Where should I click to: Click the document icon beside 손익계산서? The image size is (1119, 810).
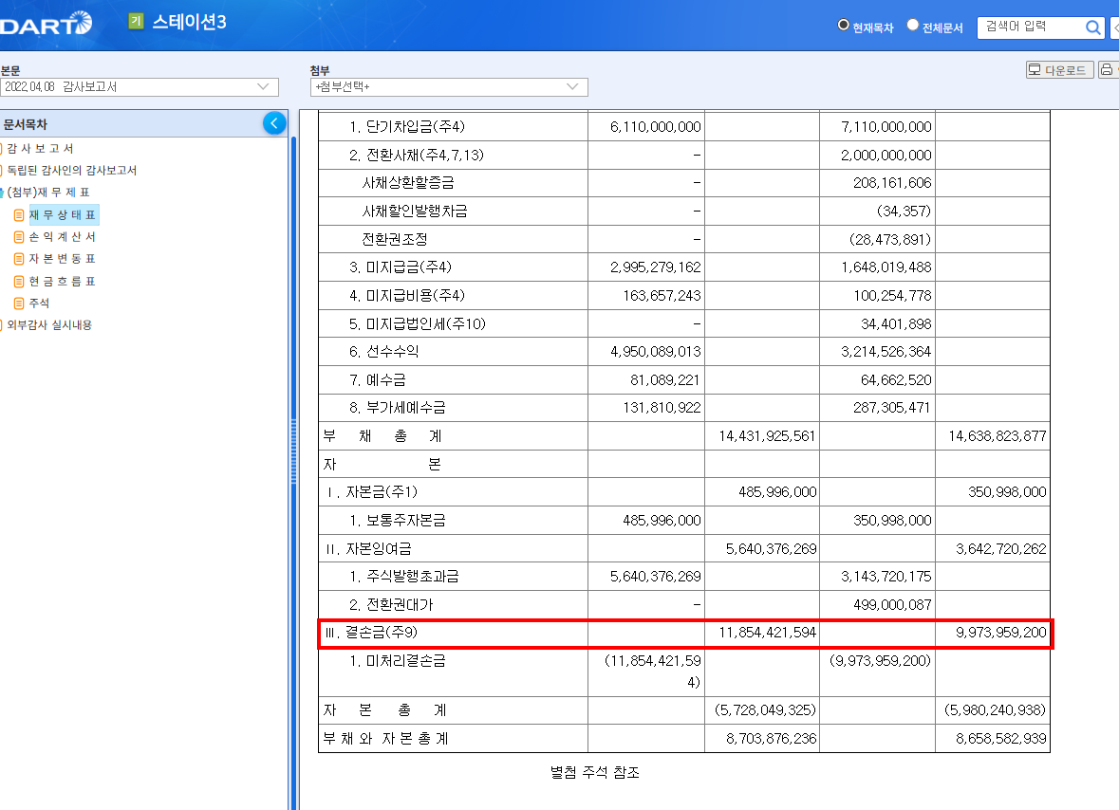click(19, 237)
